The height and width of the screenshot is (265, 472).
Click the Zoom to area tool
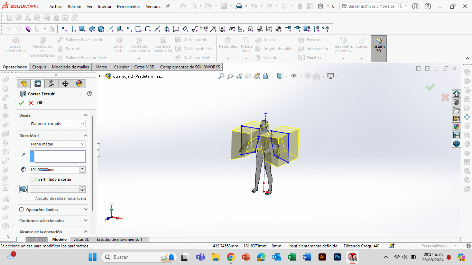(x=230, y=76)
